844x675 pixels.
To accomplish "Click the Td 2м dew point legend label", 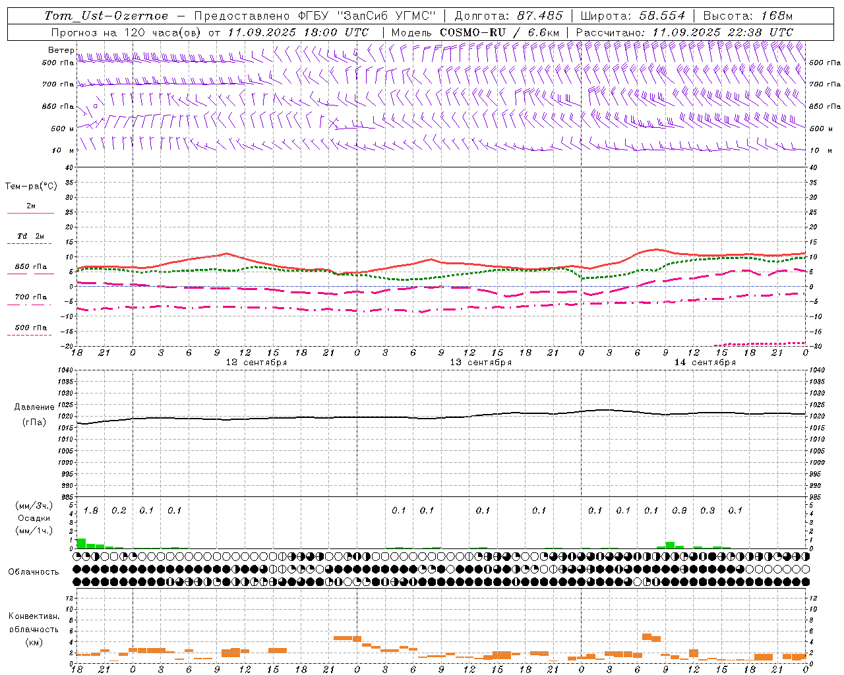I will tap(31, 236).
